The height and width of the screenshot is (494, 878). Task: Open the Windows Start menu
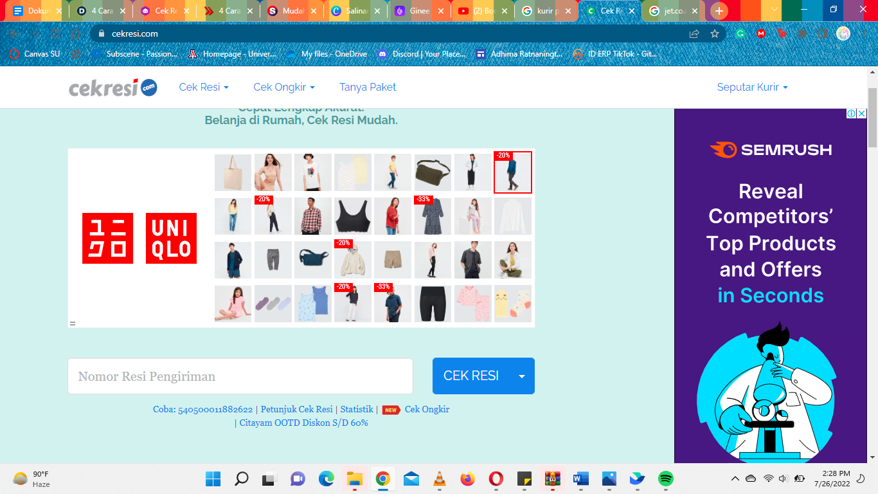click(x=213, y=479)
